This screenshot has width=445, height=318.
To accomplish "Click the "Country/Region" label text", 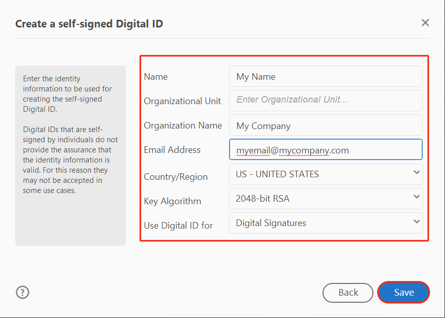I will (x=176, y=177).
